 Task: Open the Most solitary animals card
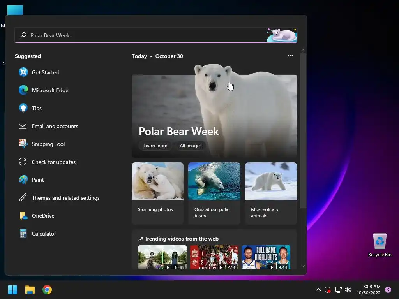271,193
